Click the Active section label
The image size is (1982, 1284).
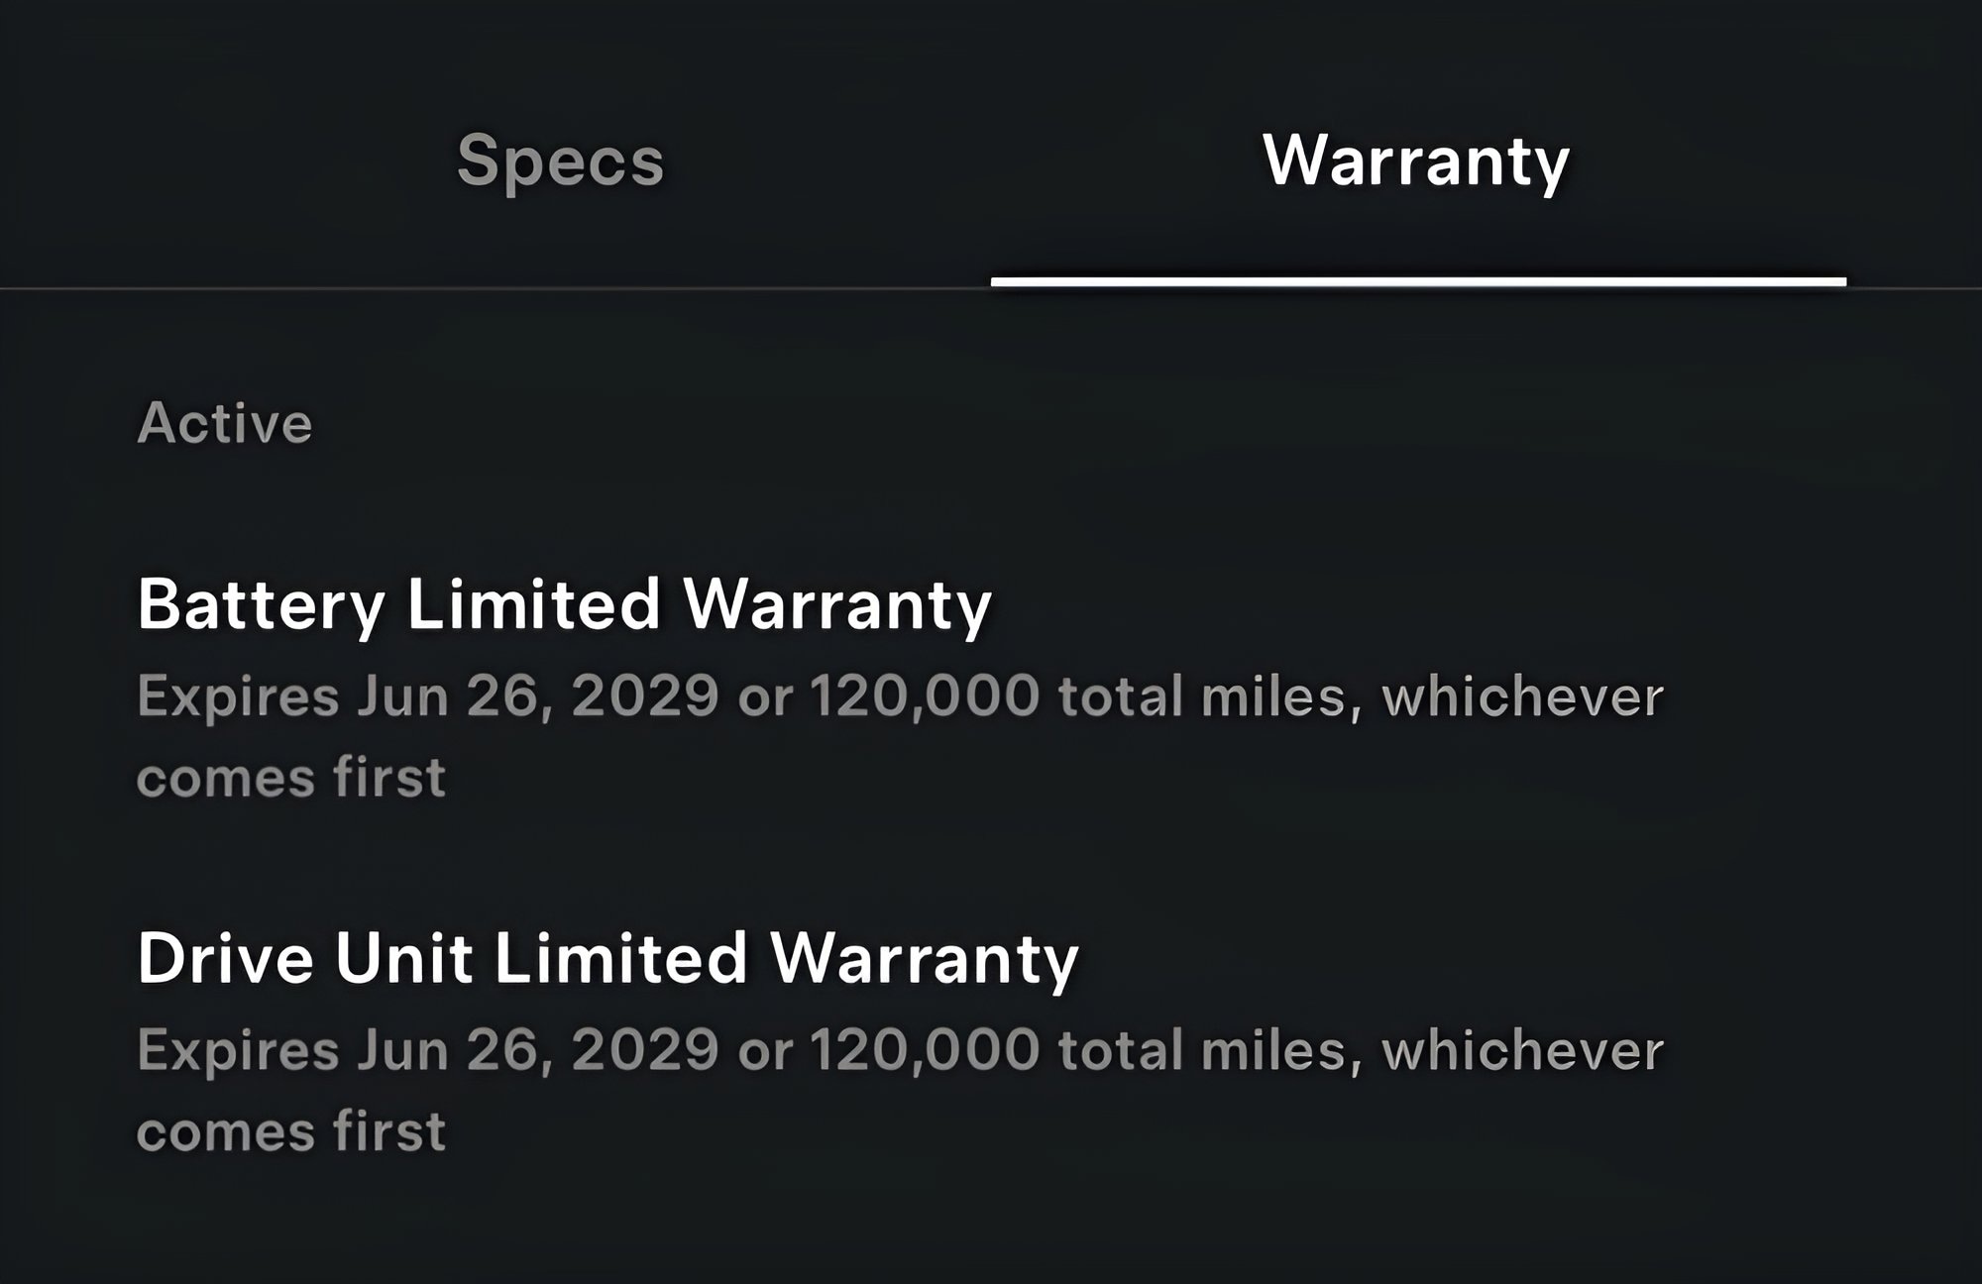coord(225,424)
